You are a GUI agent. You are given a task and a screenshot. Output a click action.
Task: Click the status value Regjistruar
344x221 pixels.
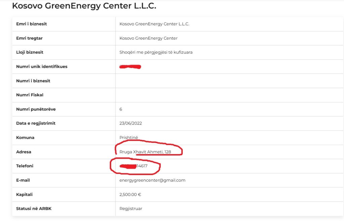131,209
